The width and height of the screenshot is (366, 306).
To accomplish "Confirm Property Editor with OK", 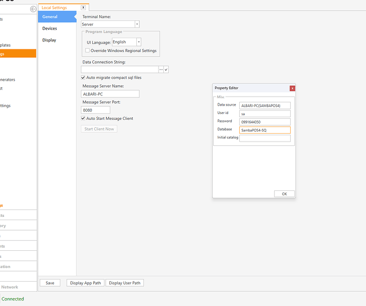I will [284, 194].
